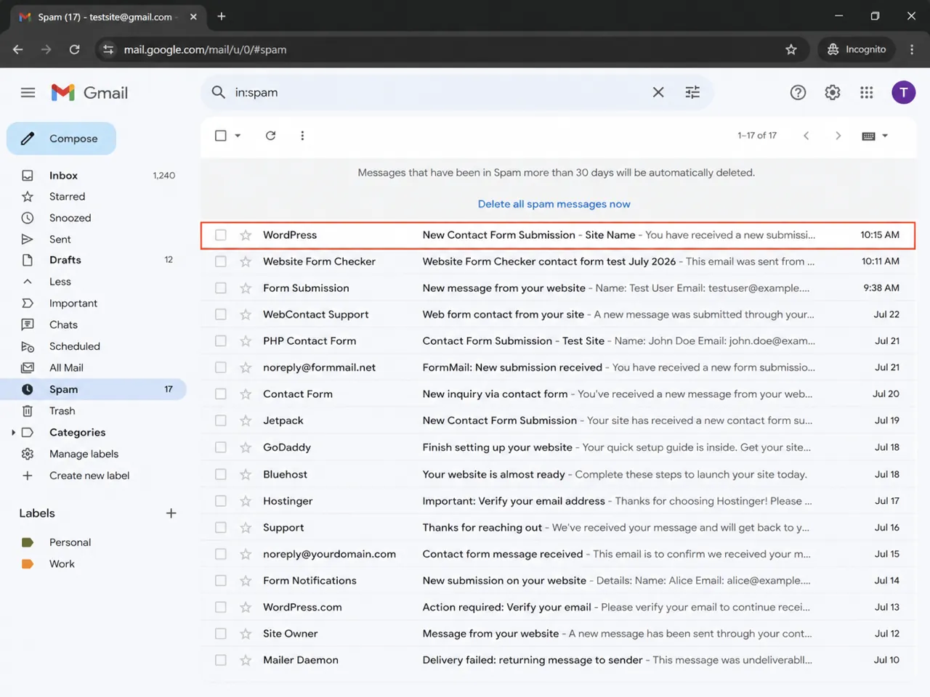Open Drafts folder
This screenshot has height=697, width=930.
93,260
